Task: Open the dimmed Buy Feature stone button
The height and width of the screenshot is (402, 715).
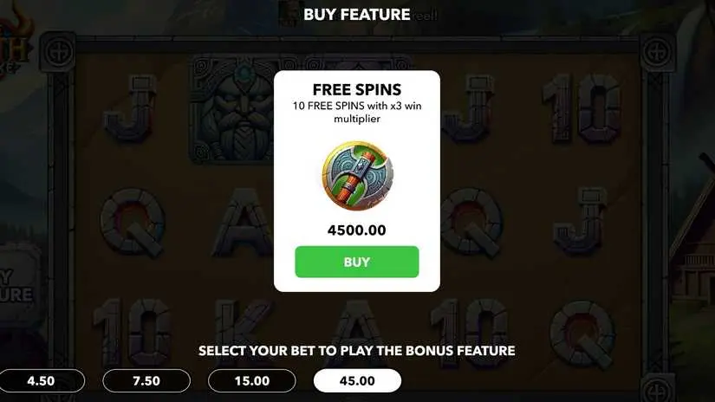Action: click(18, 282)
